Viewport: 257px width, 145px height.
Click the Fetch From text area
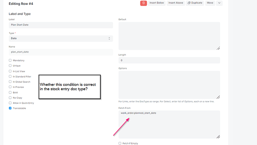point(169,124)
